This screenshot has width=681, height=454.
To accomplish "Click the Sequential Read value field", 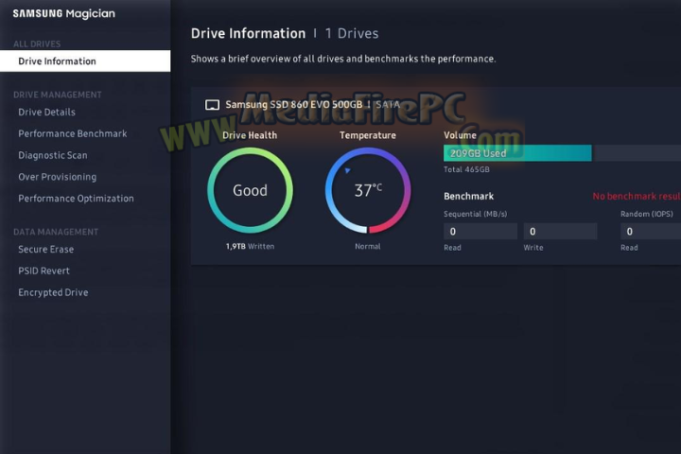I will [480, 232].
